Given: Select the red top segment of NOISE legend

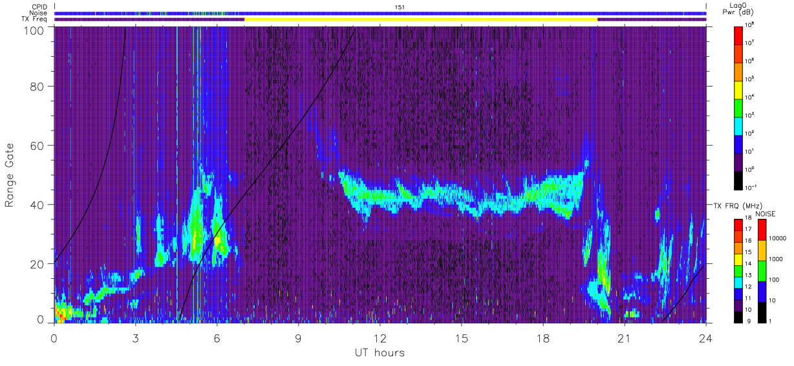Looking at the screenshot, I should (x=761, y=229).
